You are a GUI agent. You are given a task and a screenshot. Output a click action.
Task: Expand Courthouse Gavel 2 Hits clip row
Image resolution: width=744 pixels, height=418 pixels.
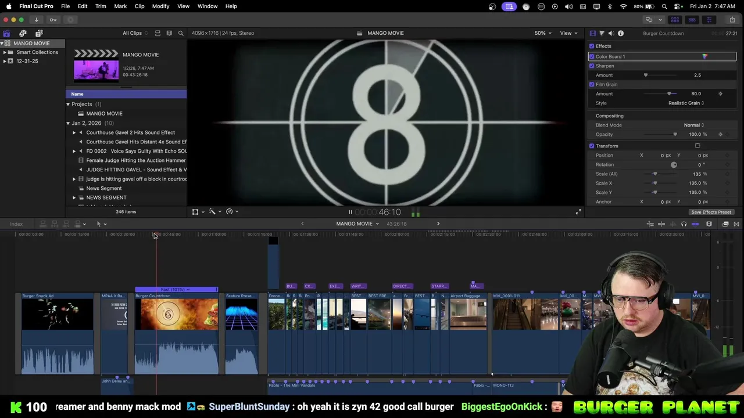click(x=74, y=132)
